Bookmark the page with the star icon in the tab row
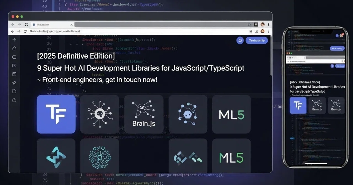The height and width of the screenshot is (185, 353). 250,25
